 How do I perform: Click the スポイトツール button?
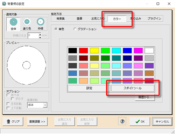click(x=133, y=88)
